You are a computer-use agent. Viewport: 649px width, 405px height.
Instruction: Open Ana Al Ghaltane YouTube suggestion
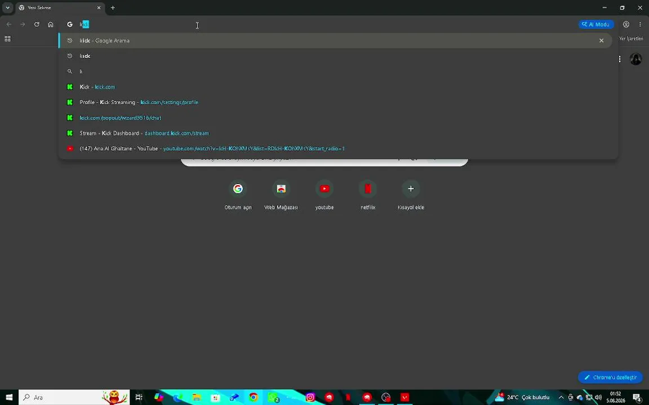click(335, 148)
